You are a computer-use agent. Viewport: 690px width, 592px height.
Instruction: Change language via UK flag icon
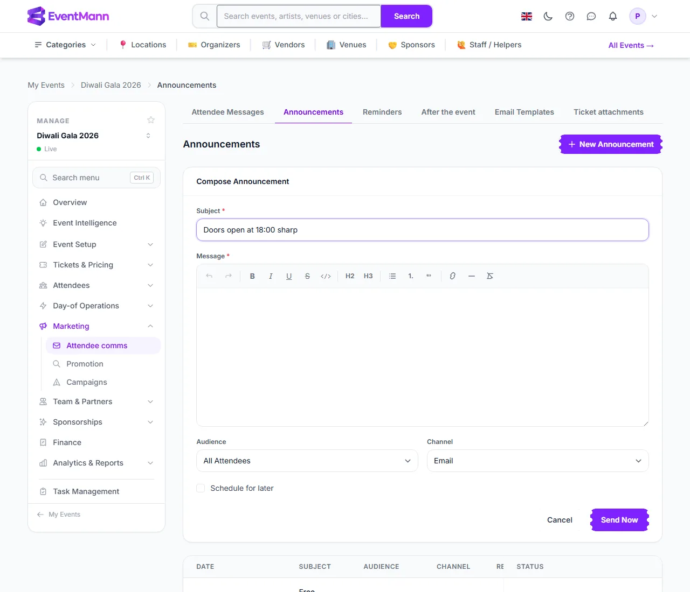(527, 16)
